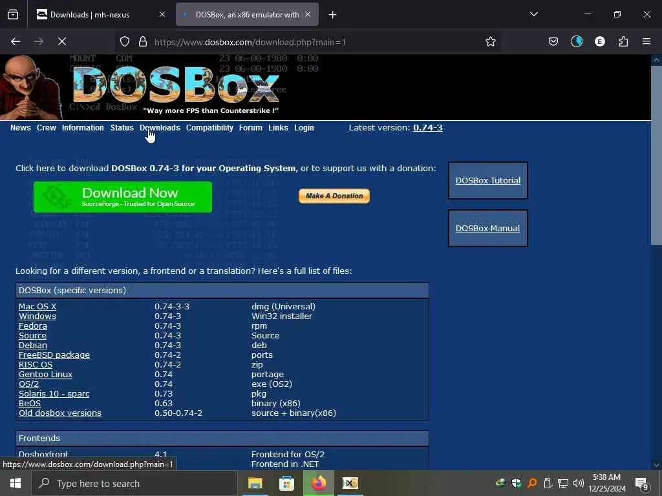Click taskbar search box
Viewport: 662px width, 496px height.
134,483
